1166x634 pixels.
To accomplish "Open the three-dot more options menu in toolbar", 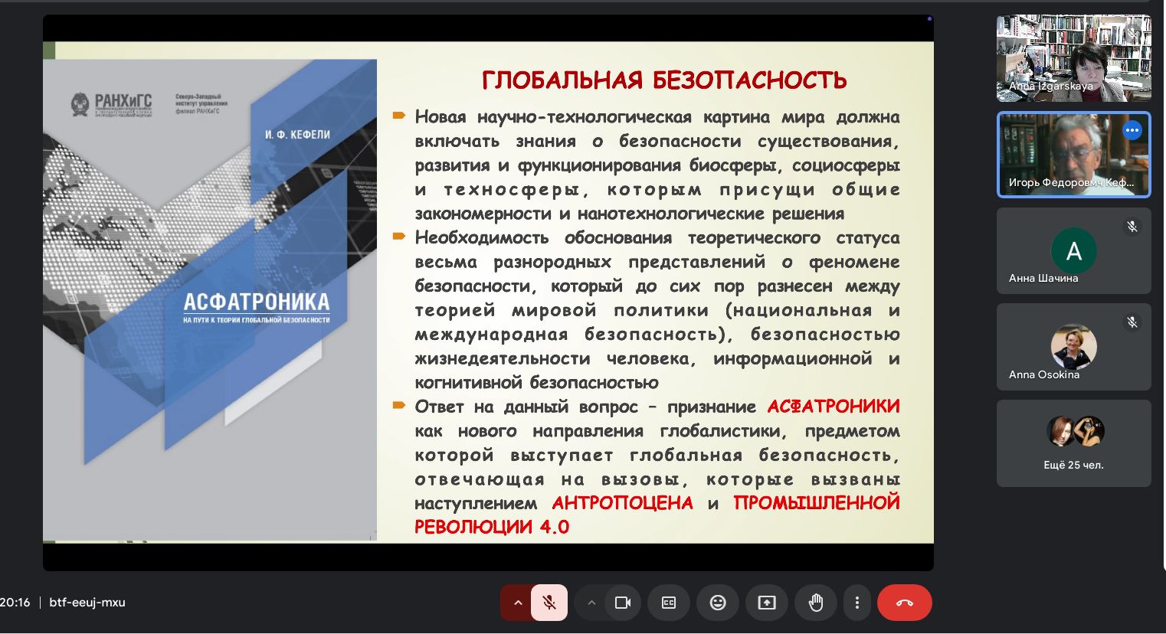I will point(857,603).
